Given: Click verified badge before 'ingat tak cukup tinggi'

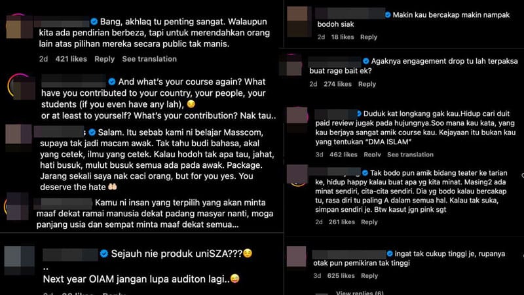Looking at the screenshot, I should coord(390,254).
